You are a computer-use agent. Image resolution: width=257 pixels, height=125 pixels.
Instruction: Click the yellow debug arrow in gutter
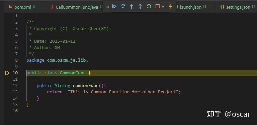(x=7, y=73)
